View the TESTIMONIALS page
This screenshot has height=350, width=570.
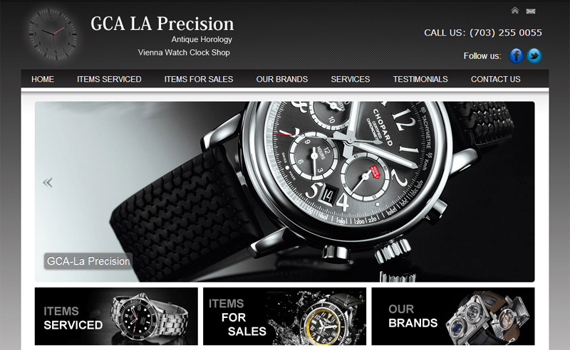[420, 79]
